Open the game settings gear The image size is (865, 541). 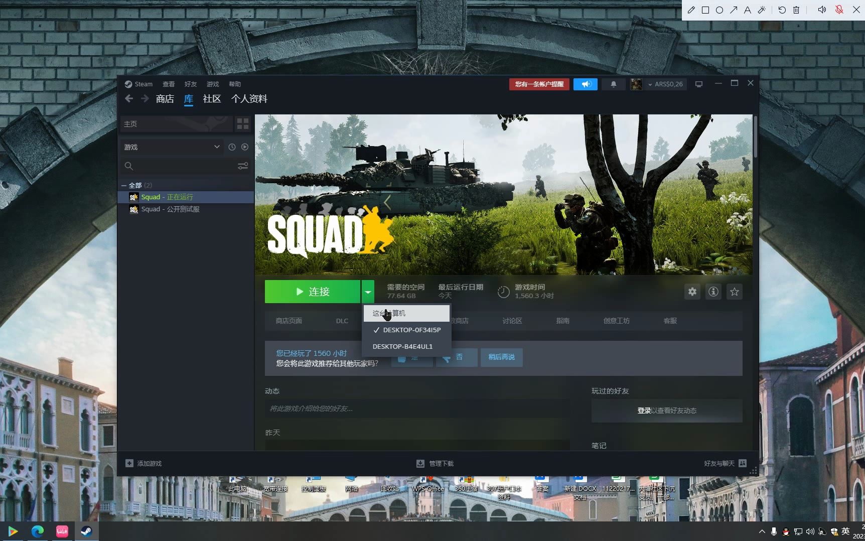tap(692, 292)
